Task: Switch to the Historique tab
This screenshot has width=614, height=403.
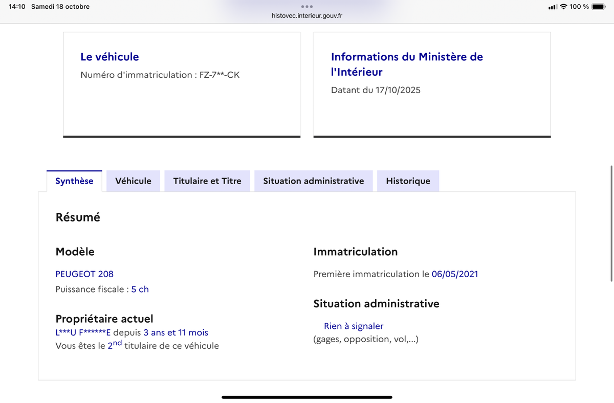Action: click(x=408, y=181)
